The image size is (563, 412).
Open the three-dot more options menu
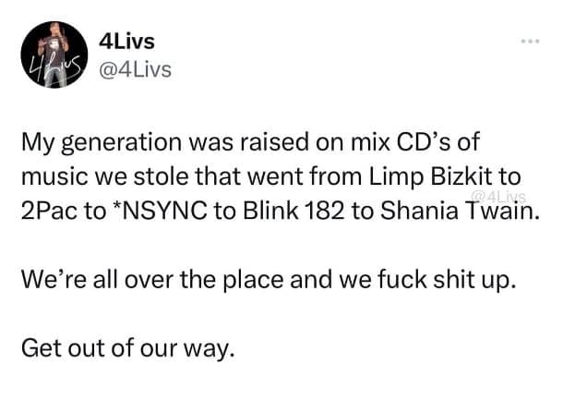529,42
